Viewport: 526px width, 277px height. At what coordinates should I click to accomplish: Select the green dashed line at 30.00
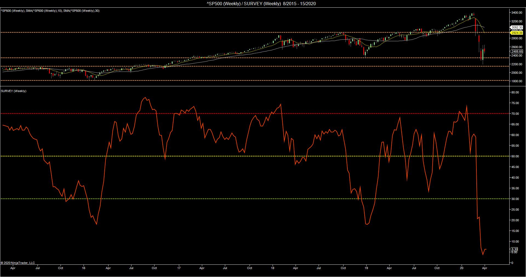pyautogui.click(x=247, y=199)
